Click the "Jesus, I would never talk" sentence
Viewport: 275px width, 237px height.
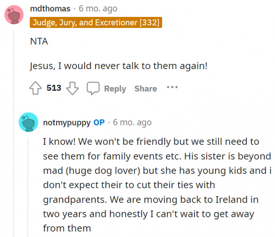[118, 66]
